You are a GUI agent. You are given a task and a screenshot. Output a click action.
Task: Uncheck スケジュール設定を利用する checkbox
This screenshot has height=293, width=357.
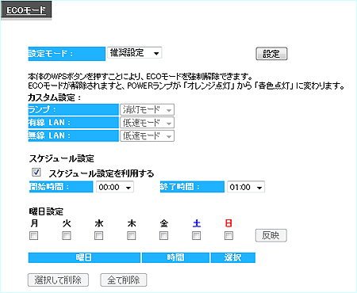pos(36,173)
